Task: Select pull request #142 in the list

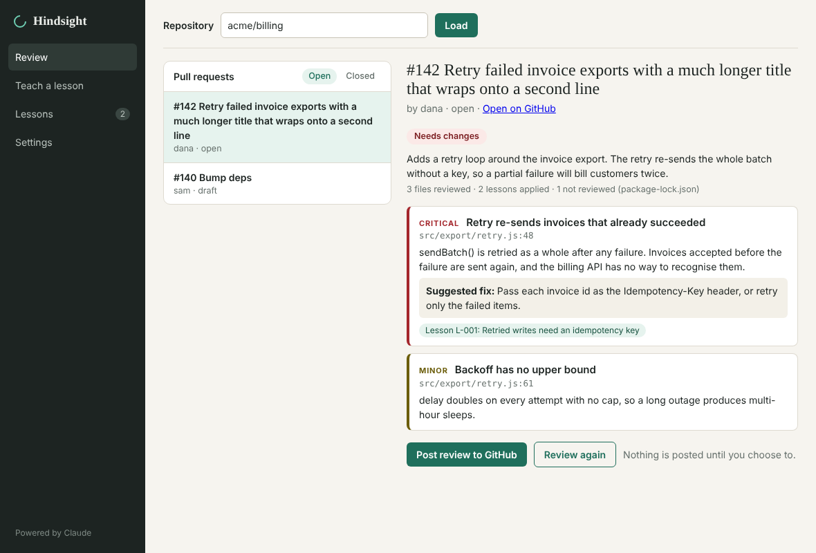Action: pyautogui.click(x=277, y=127)
